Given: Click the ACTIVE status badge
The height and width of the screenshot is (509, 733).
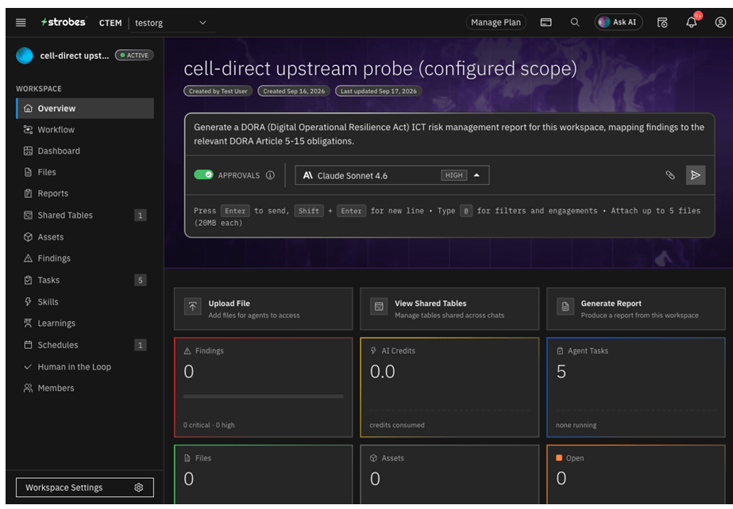Looking at the screenshot, I should 134,55.
